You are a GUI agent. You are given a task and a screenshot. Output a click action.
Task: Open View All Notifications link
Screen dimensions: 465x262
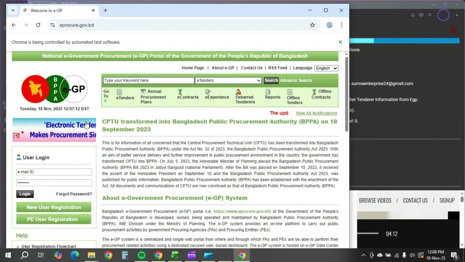point(316,113)
